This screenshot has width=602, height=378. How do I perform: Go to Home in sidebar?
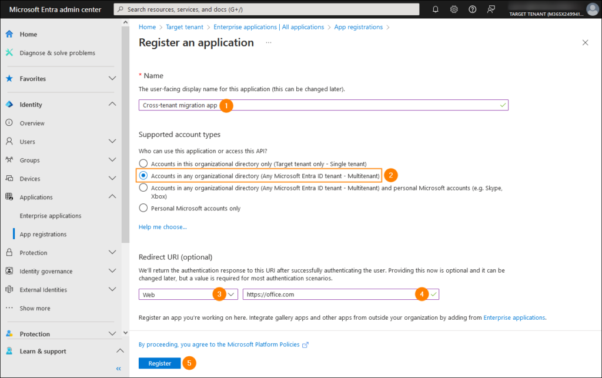(x=28, y=34)
